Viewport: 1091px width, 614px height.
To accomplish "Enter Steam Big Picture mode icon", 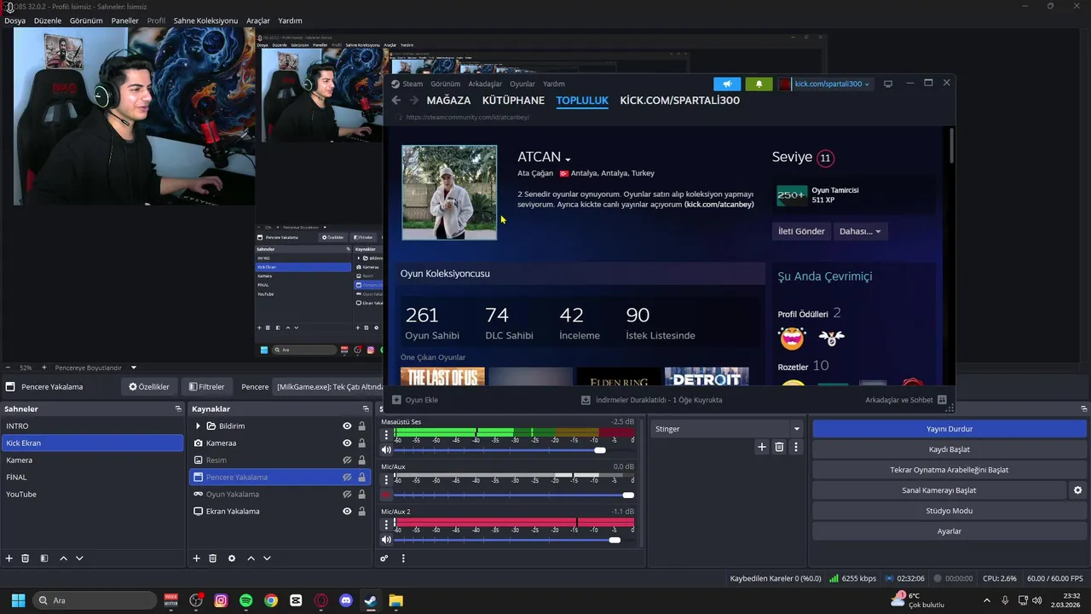I will [x=888, y=84].
